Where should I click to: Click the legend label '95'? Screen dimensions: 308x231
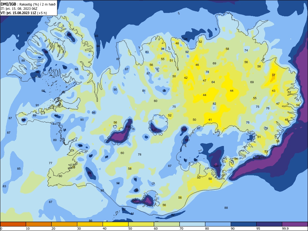click(x=258, y=229)
